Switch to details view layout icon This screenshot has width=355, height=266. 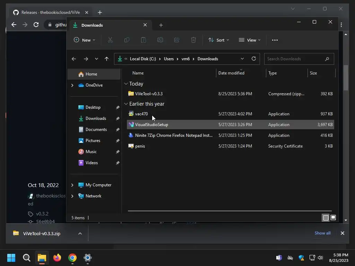[326, 218]
